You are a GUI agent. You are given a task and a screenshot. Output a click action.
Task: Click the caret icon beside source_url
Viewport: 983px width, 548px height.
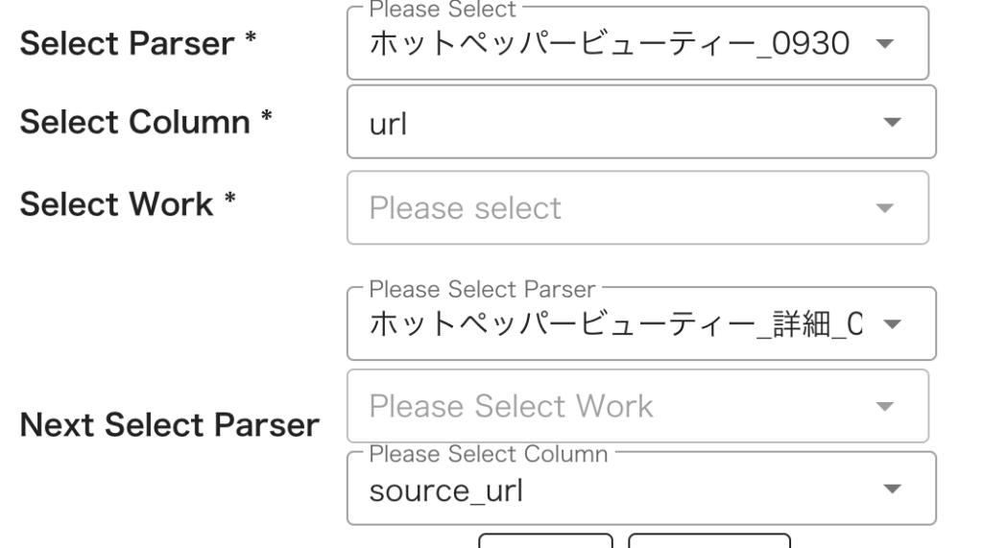coord(892,489)
